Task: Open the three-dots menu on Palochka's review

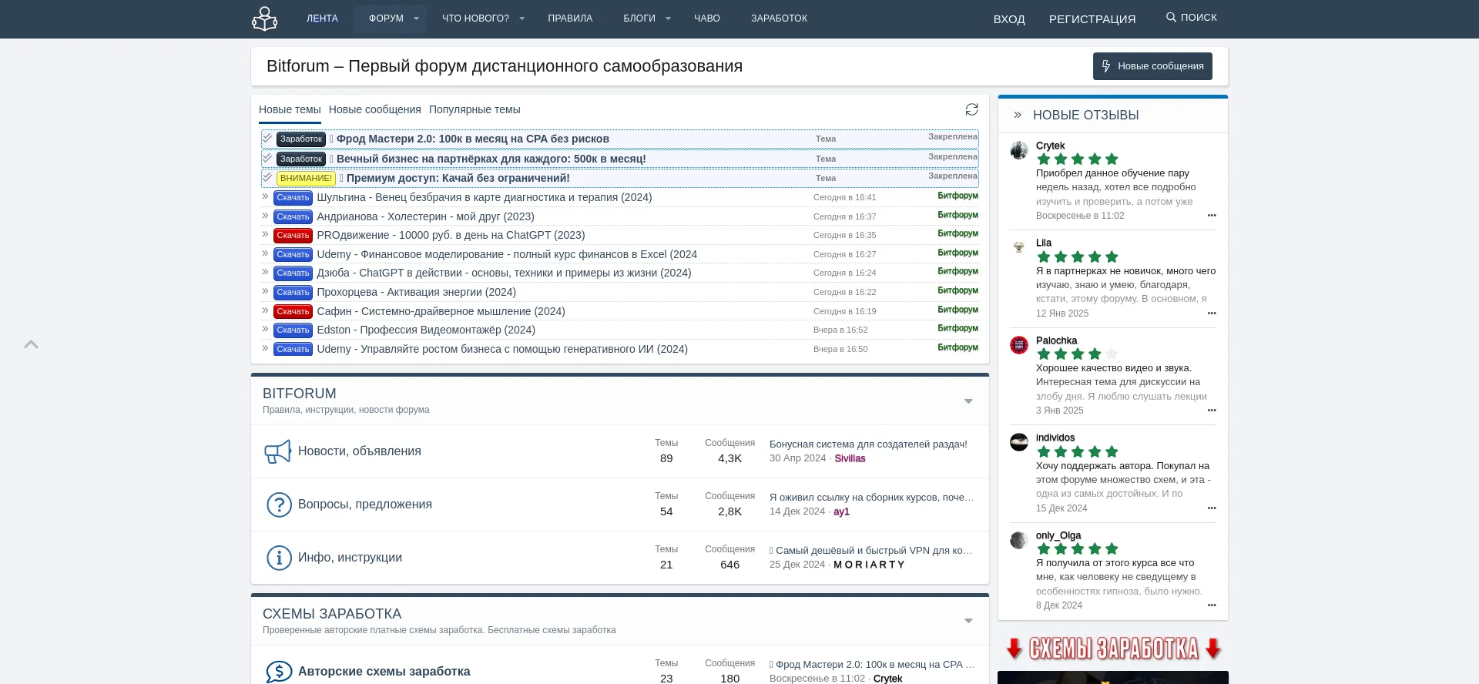Action: (1212, 411)
